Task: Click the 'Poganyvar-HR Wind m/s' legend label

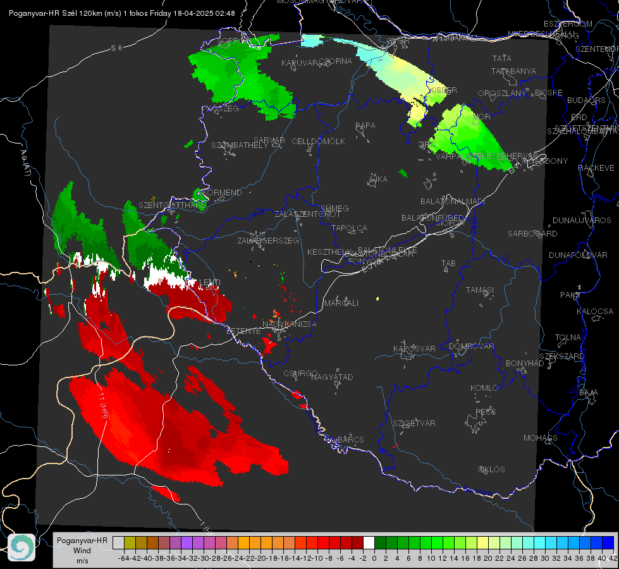Action: pyautogui.click(x=82, y=551)
